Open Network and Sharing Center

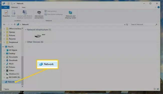coord(70,15)
